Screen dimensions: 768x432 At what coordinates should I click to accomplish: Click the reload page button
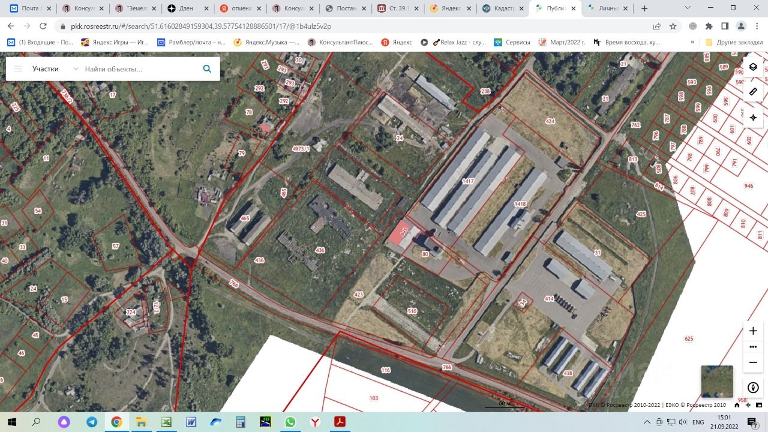point(43,26)
